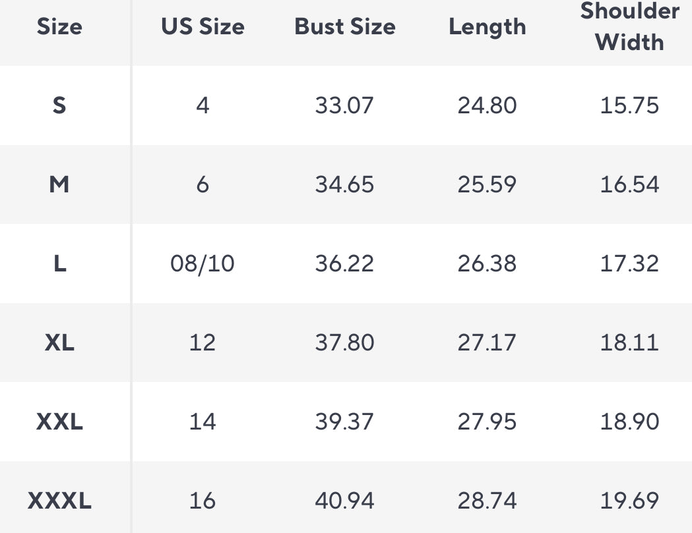692x533 pixels.
Task: Select length value 25.59
Action: tap(487, 184)
